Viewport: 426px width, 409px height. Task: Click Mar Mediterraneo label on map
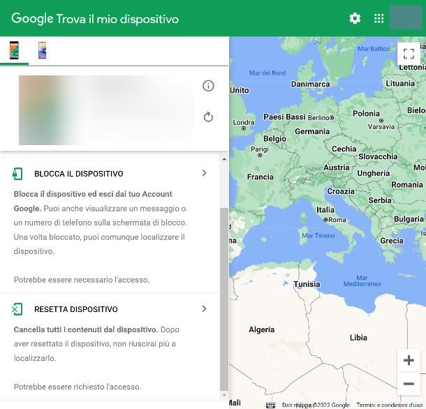point(362,281)
